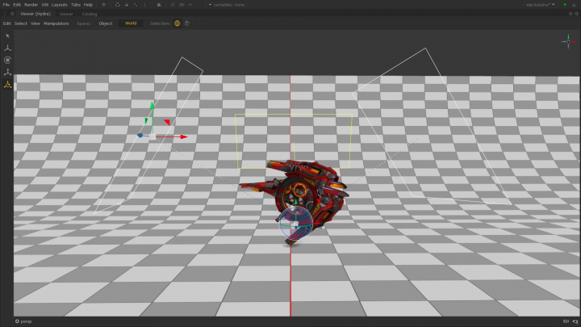Set manipulator space to Object
Viewport: 581px width, 327px height.
pos(106,23)
